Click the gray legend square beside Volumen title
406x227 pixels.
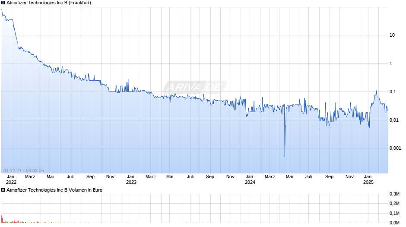[x=3, y=190]
